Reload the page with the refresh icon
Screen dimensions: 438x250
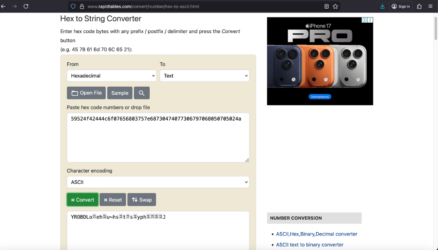26,6
